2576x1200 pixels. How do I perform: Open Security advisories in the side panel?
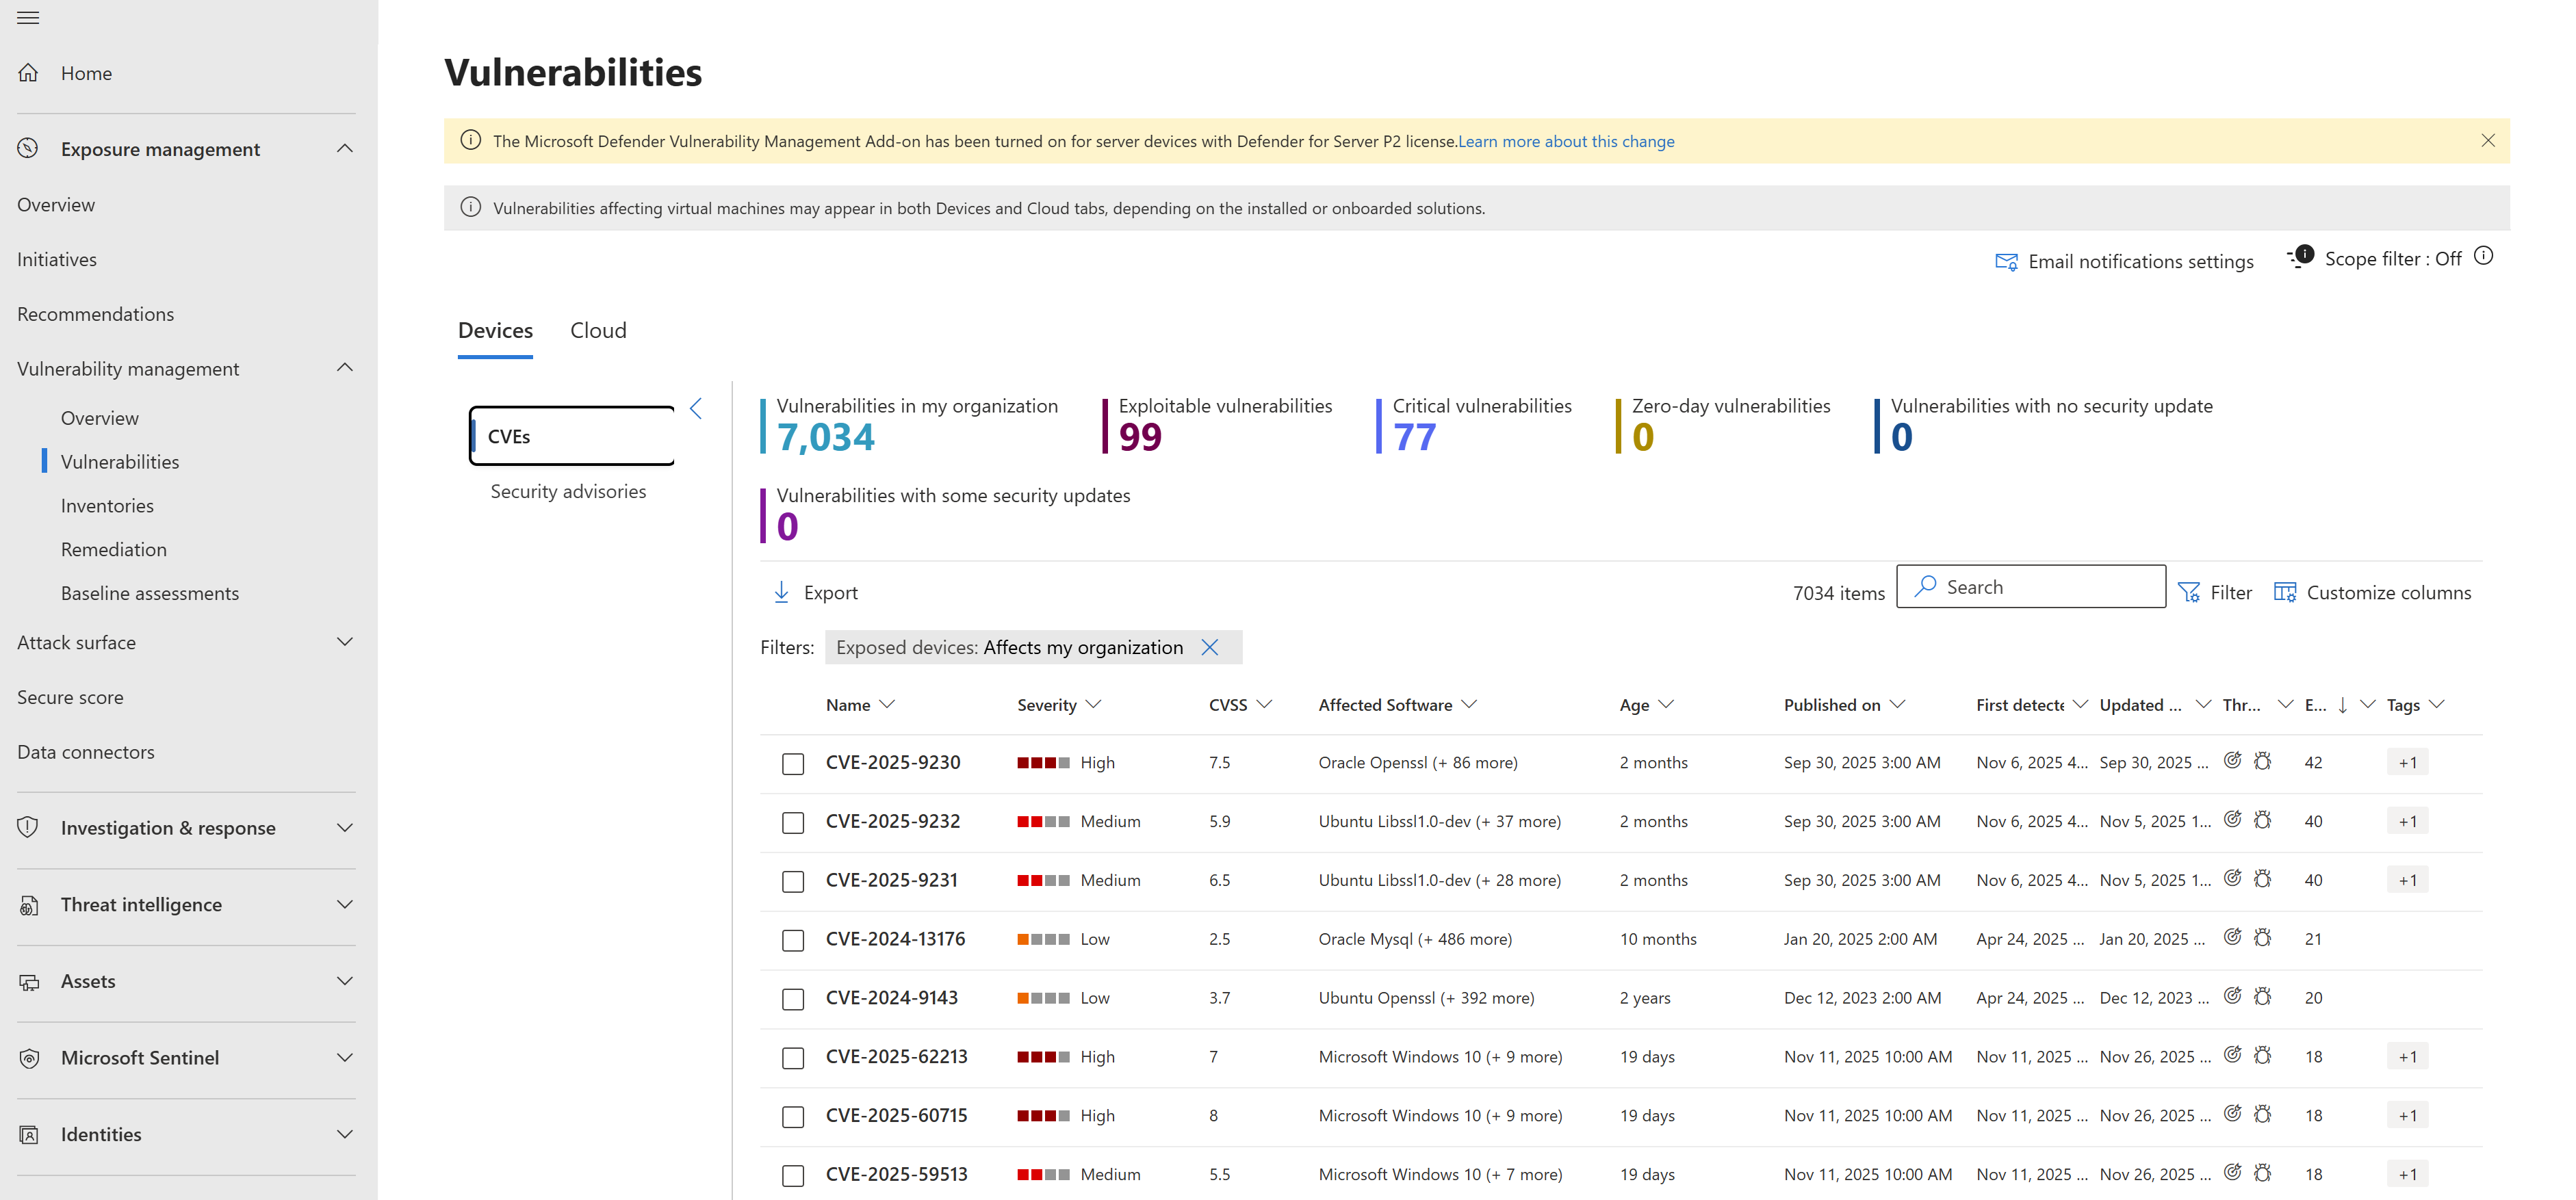coord(568,491)
